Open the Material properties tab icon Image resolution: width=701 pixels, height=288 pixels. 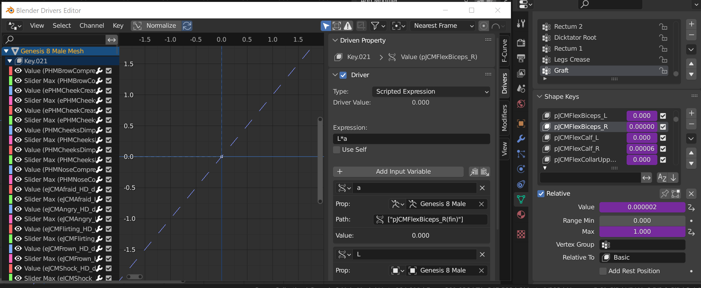pos(521,215)
